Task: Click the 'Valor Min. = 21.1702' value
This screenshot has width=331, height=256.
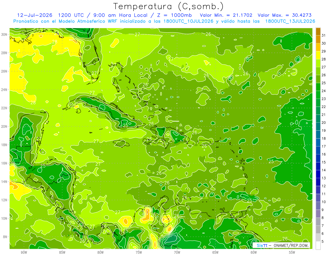Action: pyautogui.click(x=226, y=15)
